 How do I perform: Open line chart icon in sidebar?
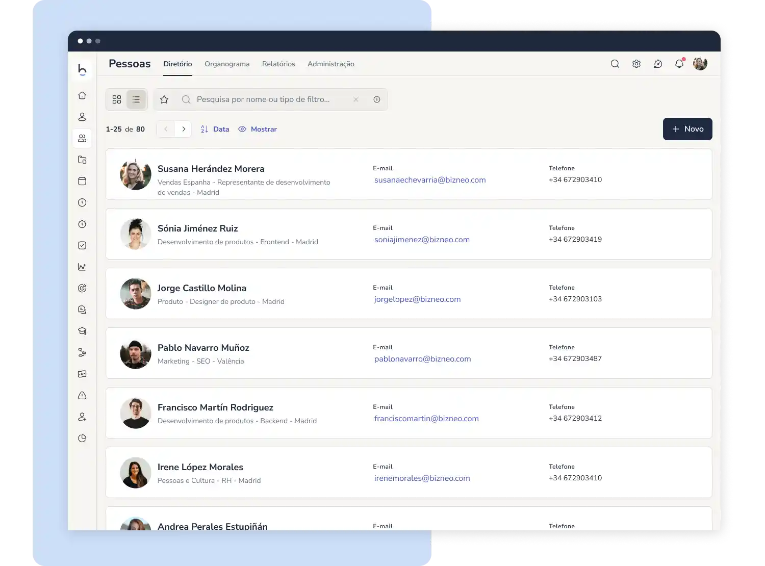[82, 267]
